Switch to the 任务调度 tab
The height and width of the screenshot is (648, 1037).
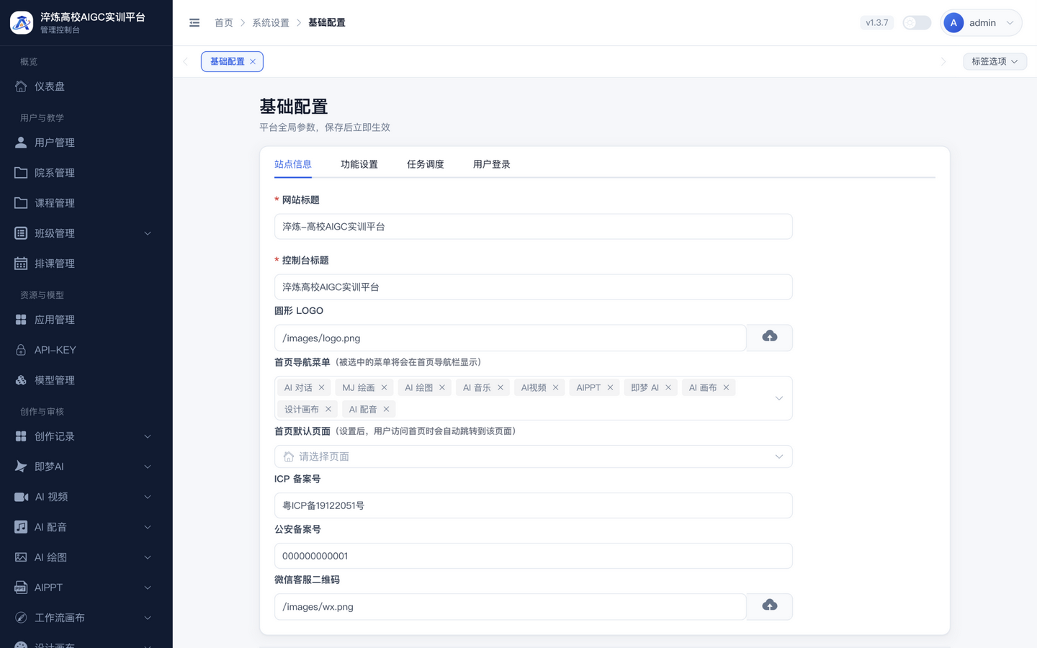click(426, 164)
